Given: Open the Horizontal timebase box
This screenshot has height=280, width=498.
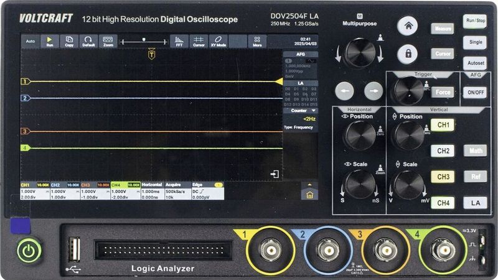Looking at the screenshot, I should [x=153, y=191].
